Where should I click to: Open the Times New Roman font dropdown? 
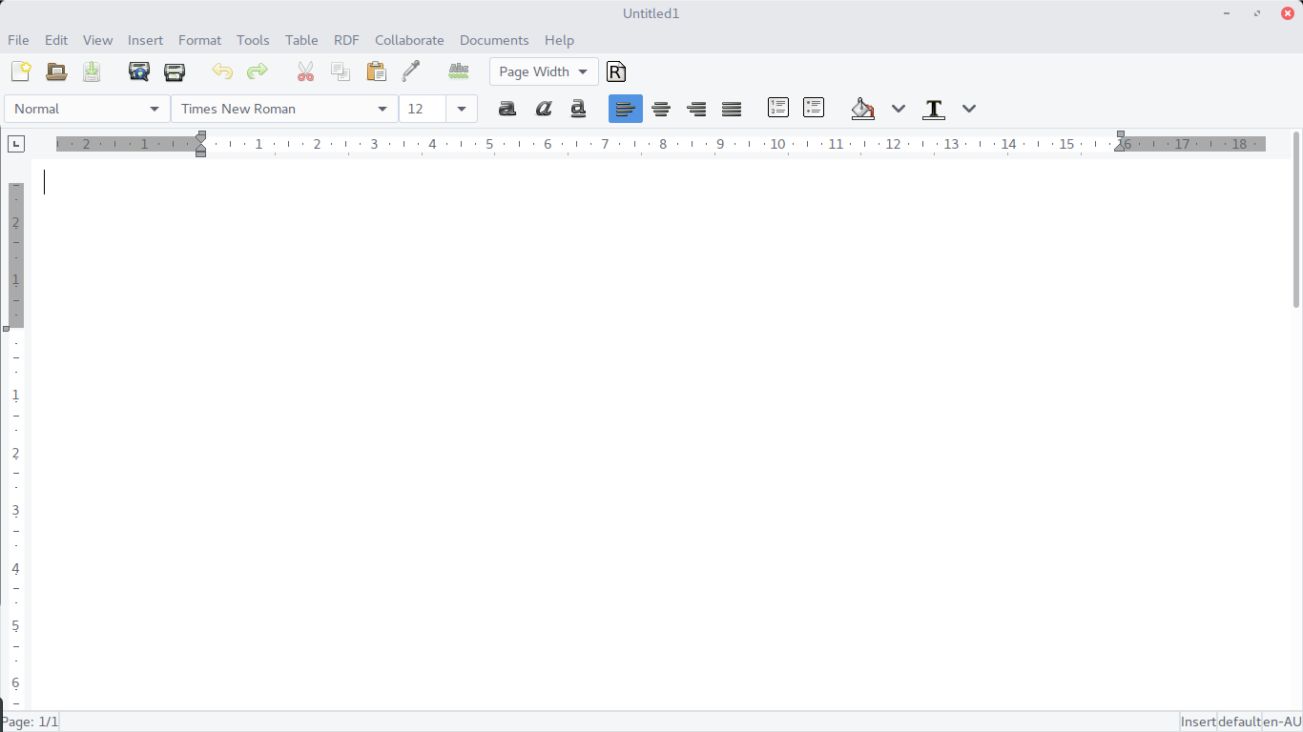[284, 109]
